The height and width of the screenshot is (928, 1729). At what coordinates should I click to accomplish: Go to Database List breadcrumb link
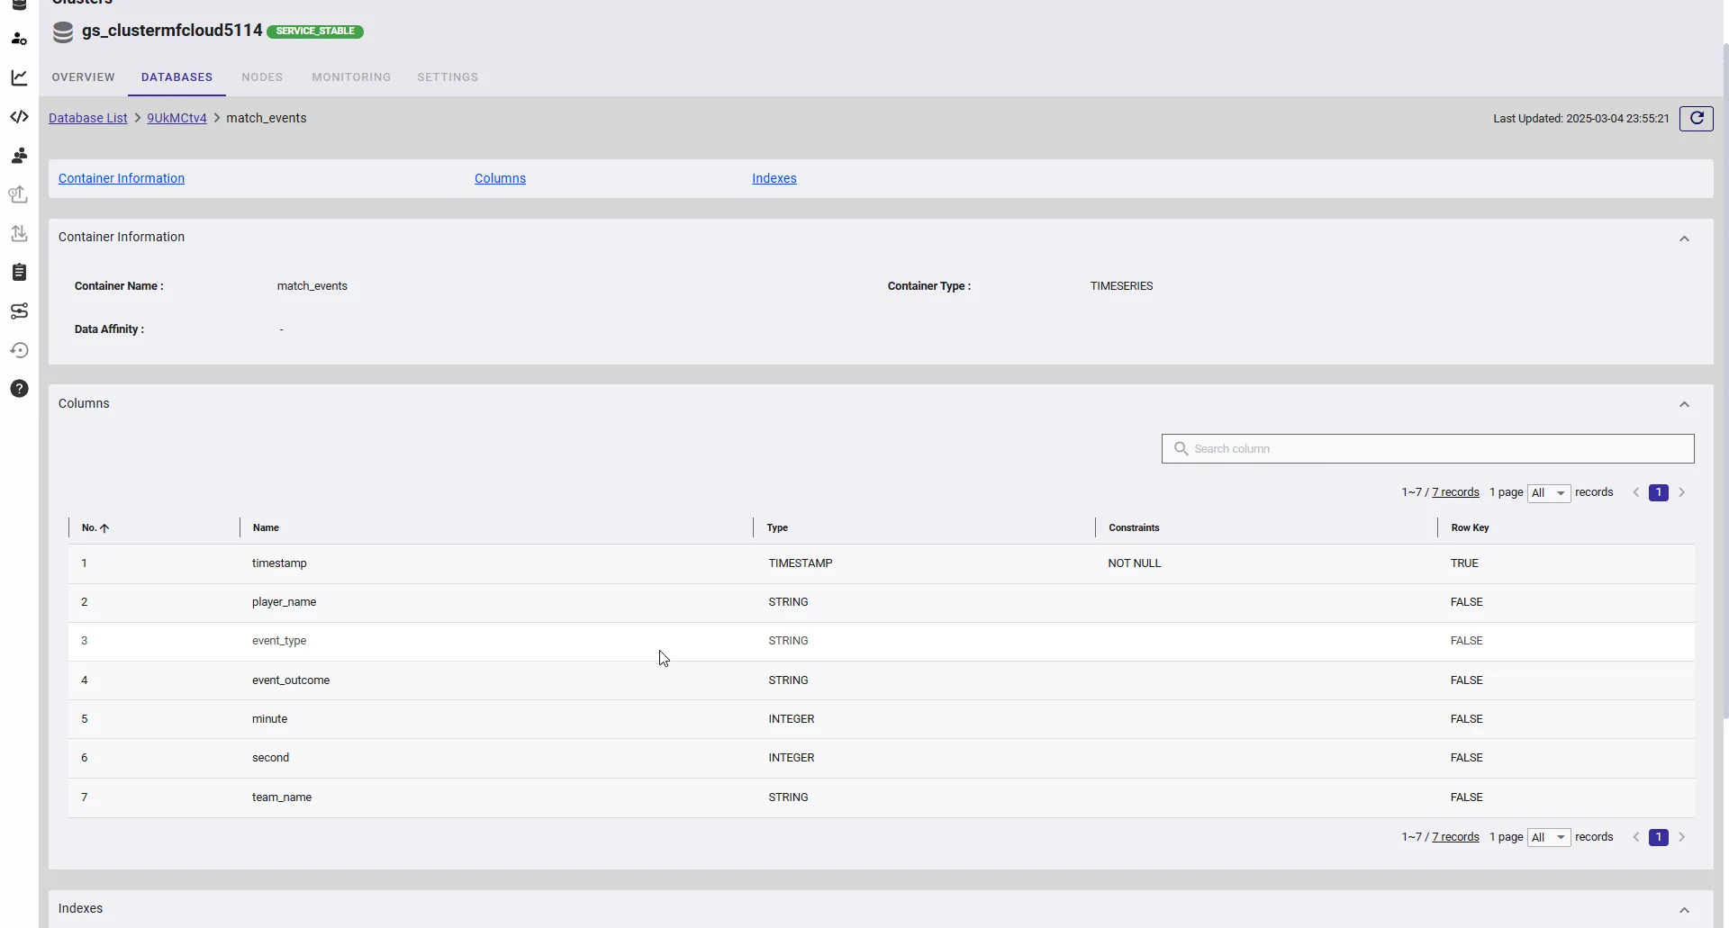point(87,118)
